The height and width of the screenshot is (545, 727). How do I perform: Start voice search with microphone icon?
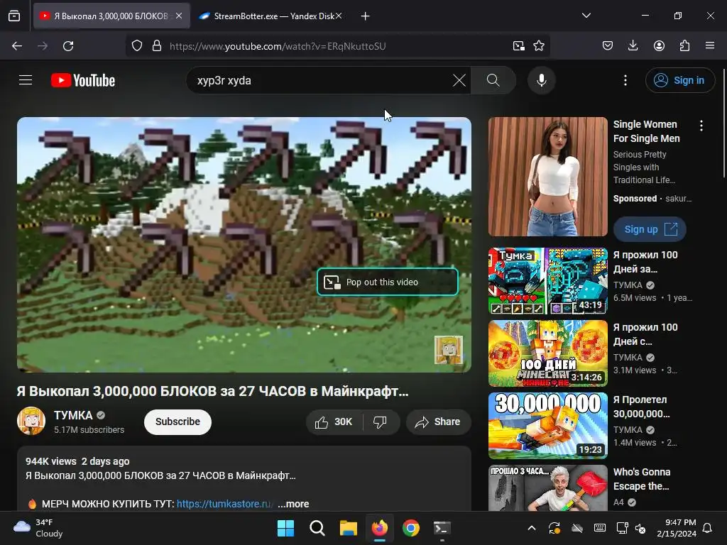tap(541, 80)
